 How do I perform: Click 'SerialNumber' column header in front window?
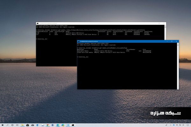click(x=131, y=50)
